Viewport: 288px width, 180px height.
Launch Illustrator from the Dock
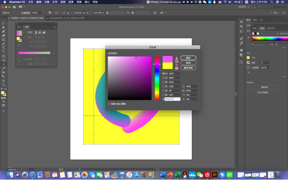point(214,175)
